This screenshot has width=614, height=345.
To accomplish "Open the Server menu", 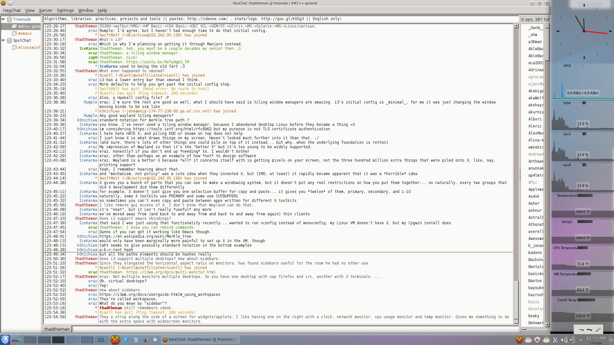I will pos(46,11).
